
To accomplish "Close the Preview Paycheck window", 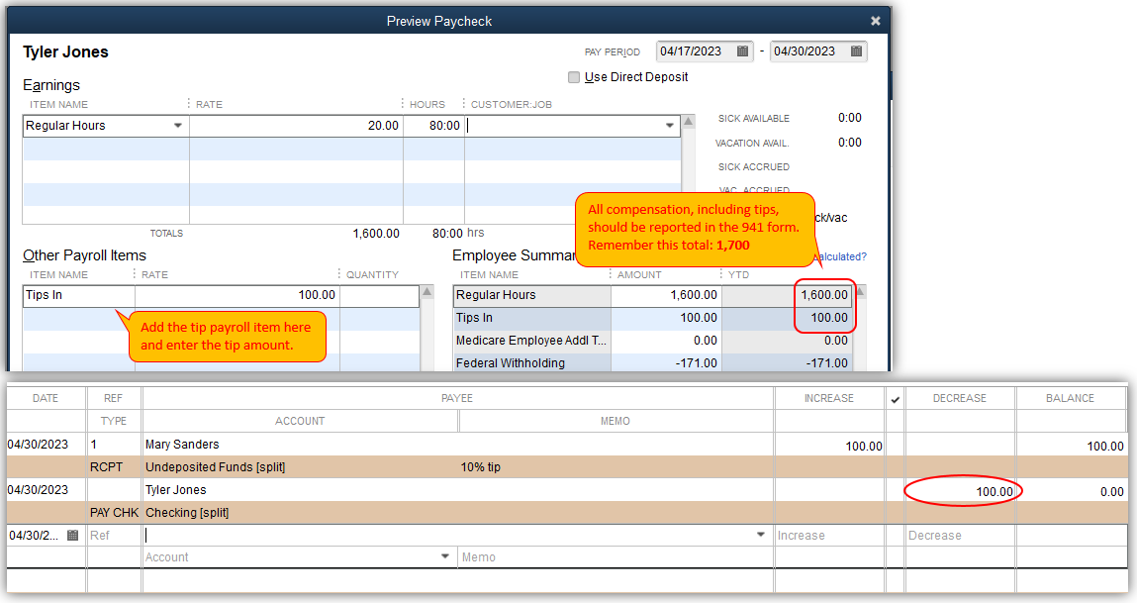I will tap(875, 20).
